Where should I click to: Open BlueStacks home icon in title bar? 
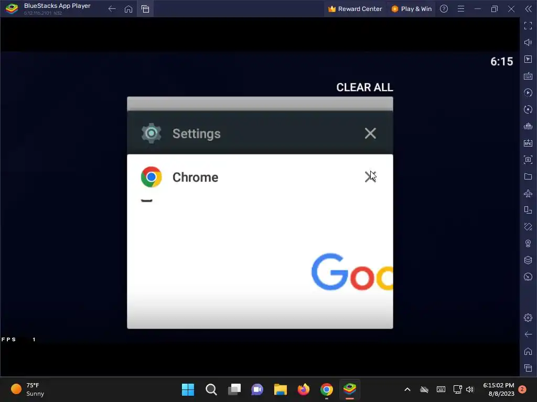tap(128, 9)
